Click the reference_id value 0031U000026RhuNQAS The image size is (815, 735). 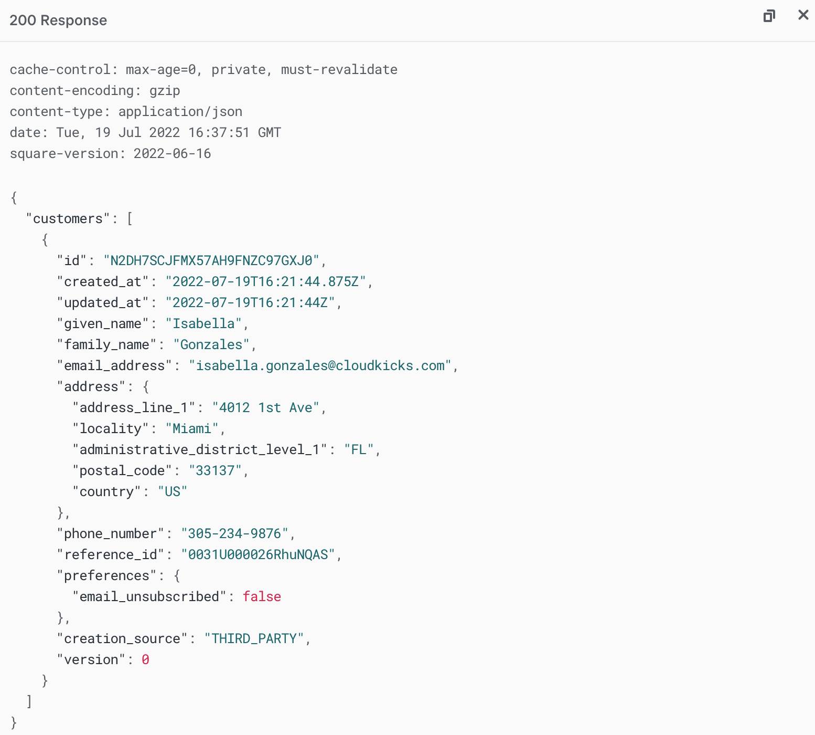tap(258, 554)
